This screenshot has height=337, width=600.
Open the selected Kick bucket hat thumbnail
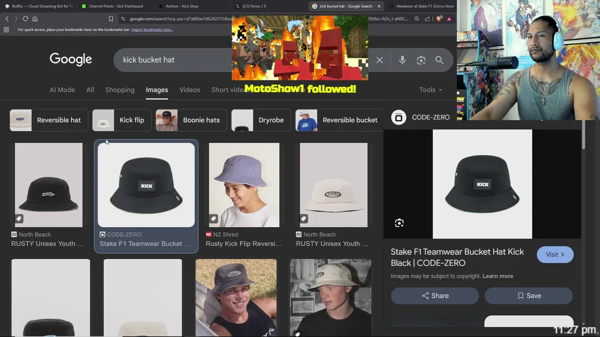146,185
